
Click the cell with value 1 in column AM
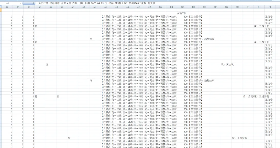7,138
